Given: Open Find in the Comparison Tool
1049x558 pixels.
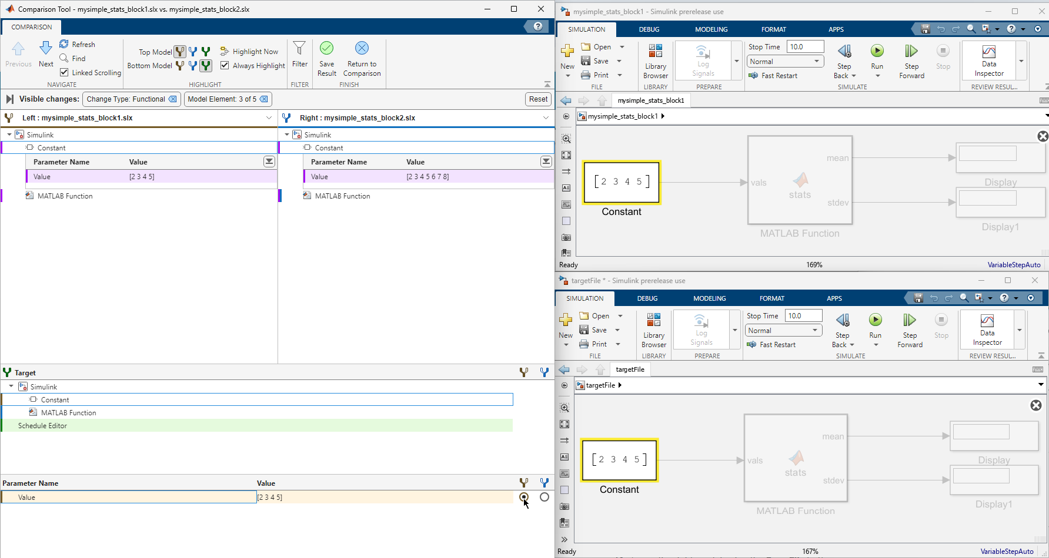Looking at the screenshot, I should (x=73, y=58).
